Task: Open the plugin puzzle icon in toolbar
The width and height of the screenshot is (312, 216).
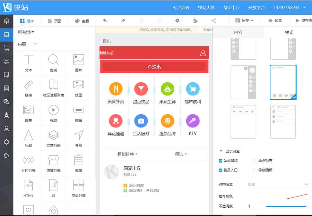Action: click(x=196, y=20)
